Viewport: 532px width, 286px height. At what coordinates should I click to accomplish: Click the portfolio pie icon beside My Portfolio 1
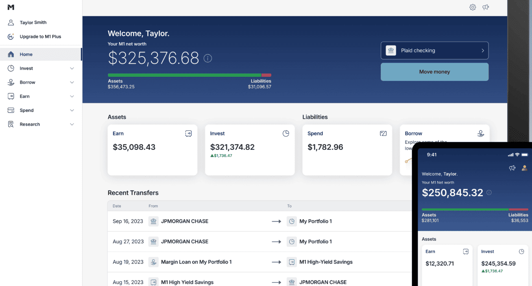tap(292, 221)
